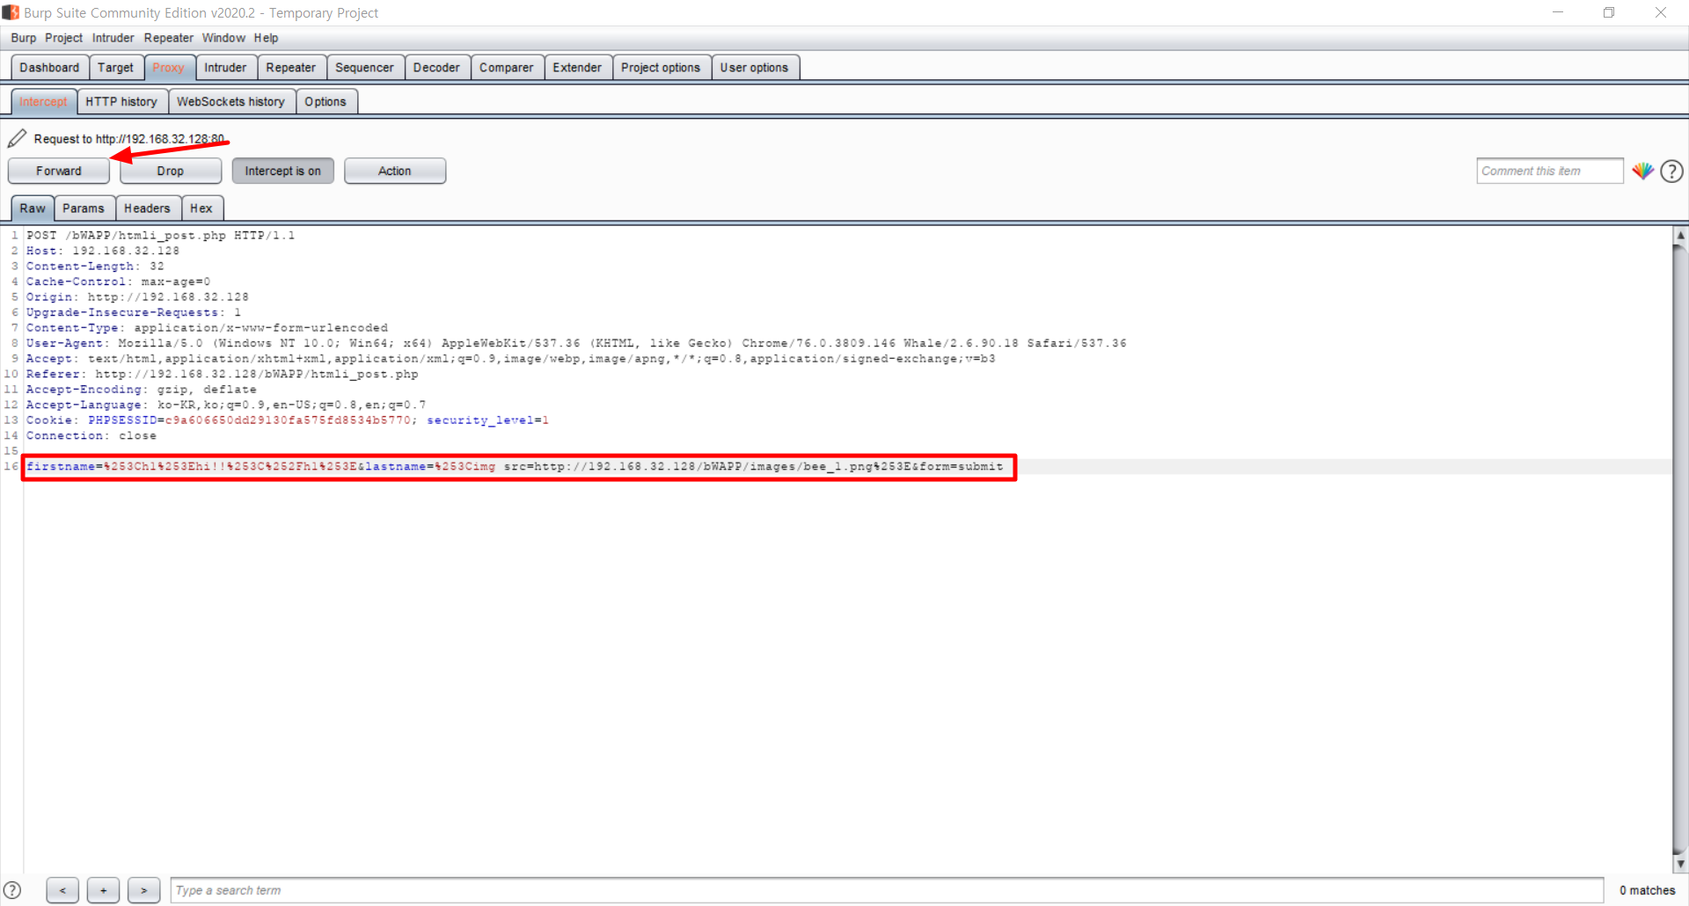Click the Comment this item field
The height and width of the screenshot is (906, 1689).
pos(1549,171)
